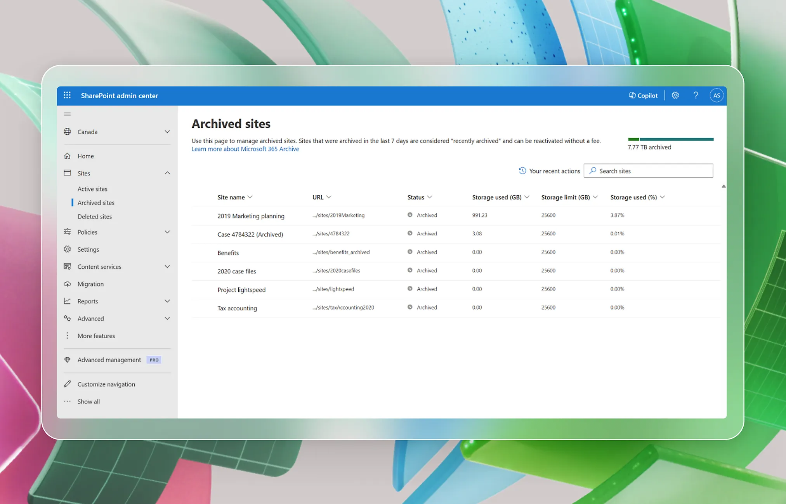This screenshot has width=786, height=504.
Task: Open the Status column sort dropdown
Action: [430, 197]
